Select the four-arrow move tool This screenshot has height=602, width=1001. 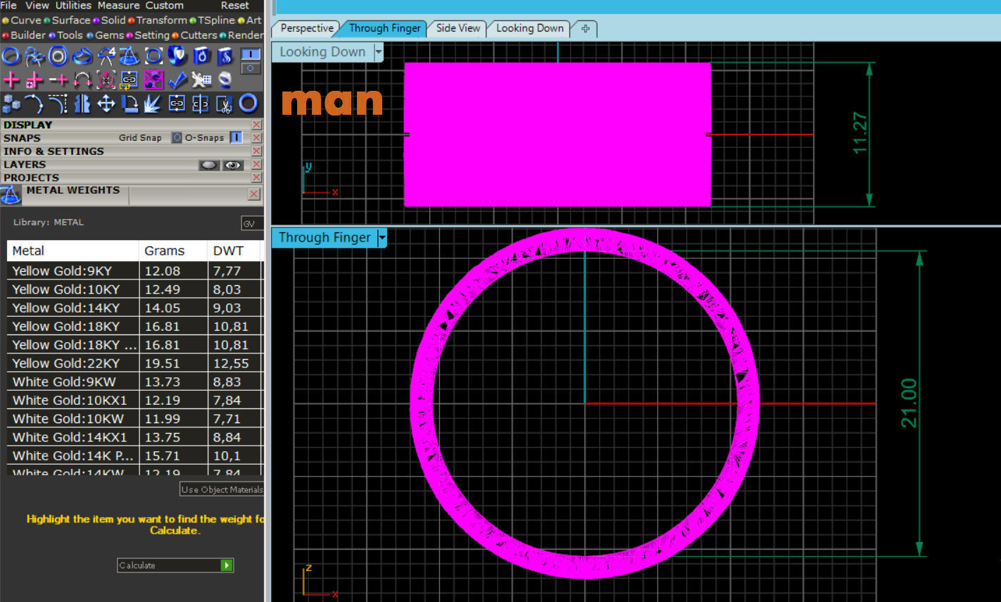[106, 104]
